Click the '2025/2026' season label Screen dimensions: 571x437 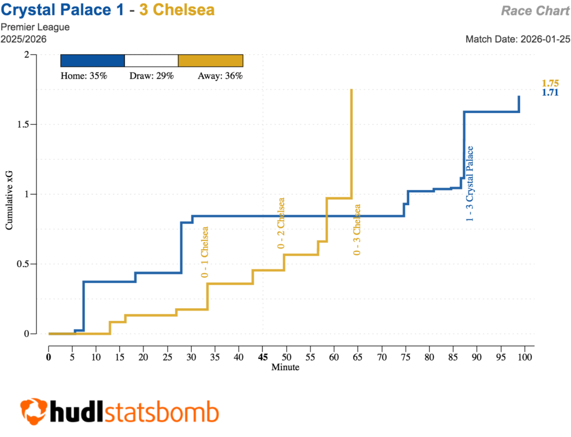pos(23,39)
